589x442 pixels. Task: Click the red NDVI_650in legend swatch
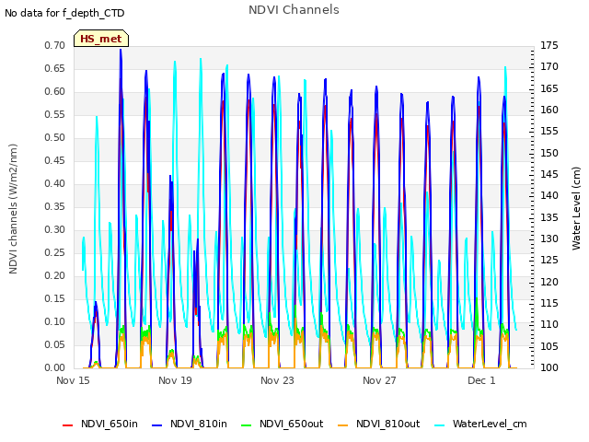(x=67, y=425)
